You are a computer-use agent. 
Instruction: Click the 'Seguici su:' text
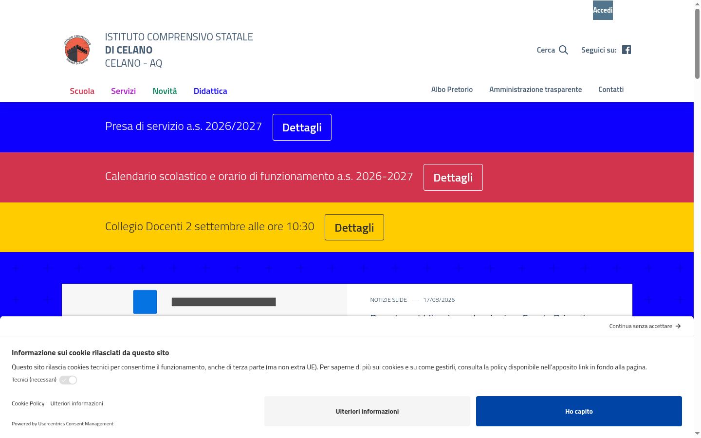pyautogui.click(x=599, y=50)
